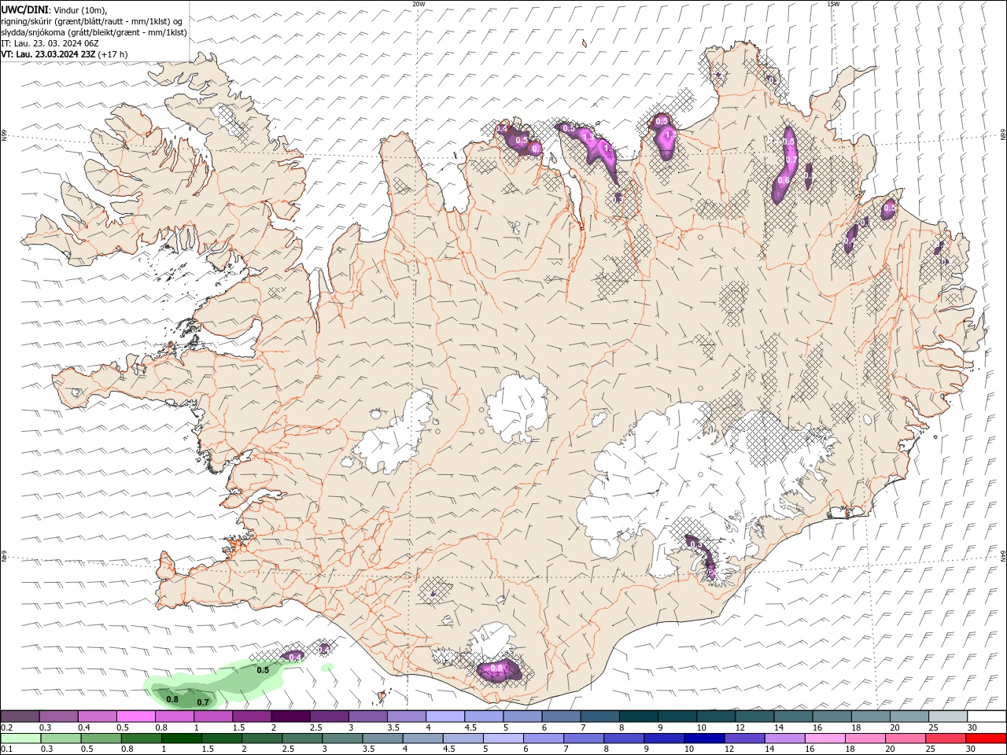Click the 0.6 value in the northeast purple strip
The image size is (1007, 755).
[783, 180]
